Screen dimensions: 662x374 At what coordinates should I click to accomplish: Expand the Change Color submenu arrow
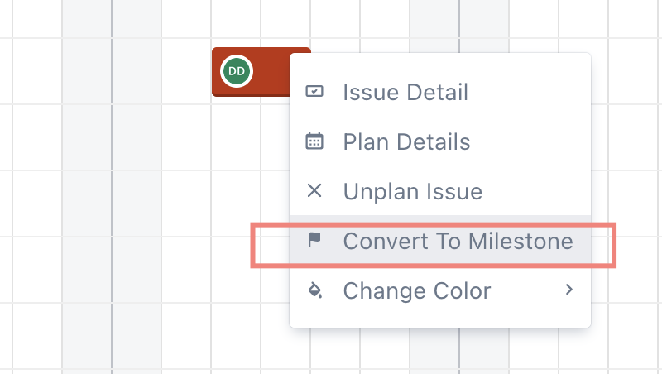pyautogui.click(x=569, y=290)
